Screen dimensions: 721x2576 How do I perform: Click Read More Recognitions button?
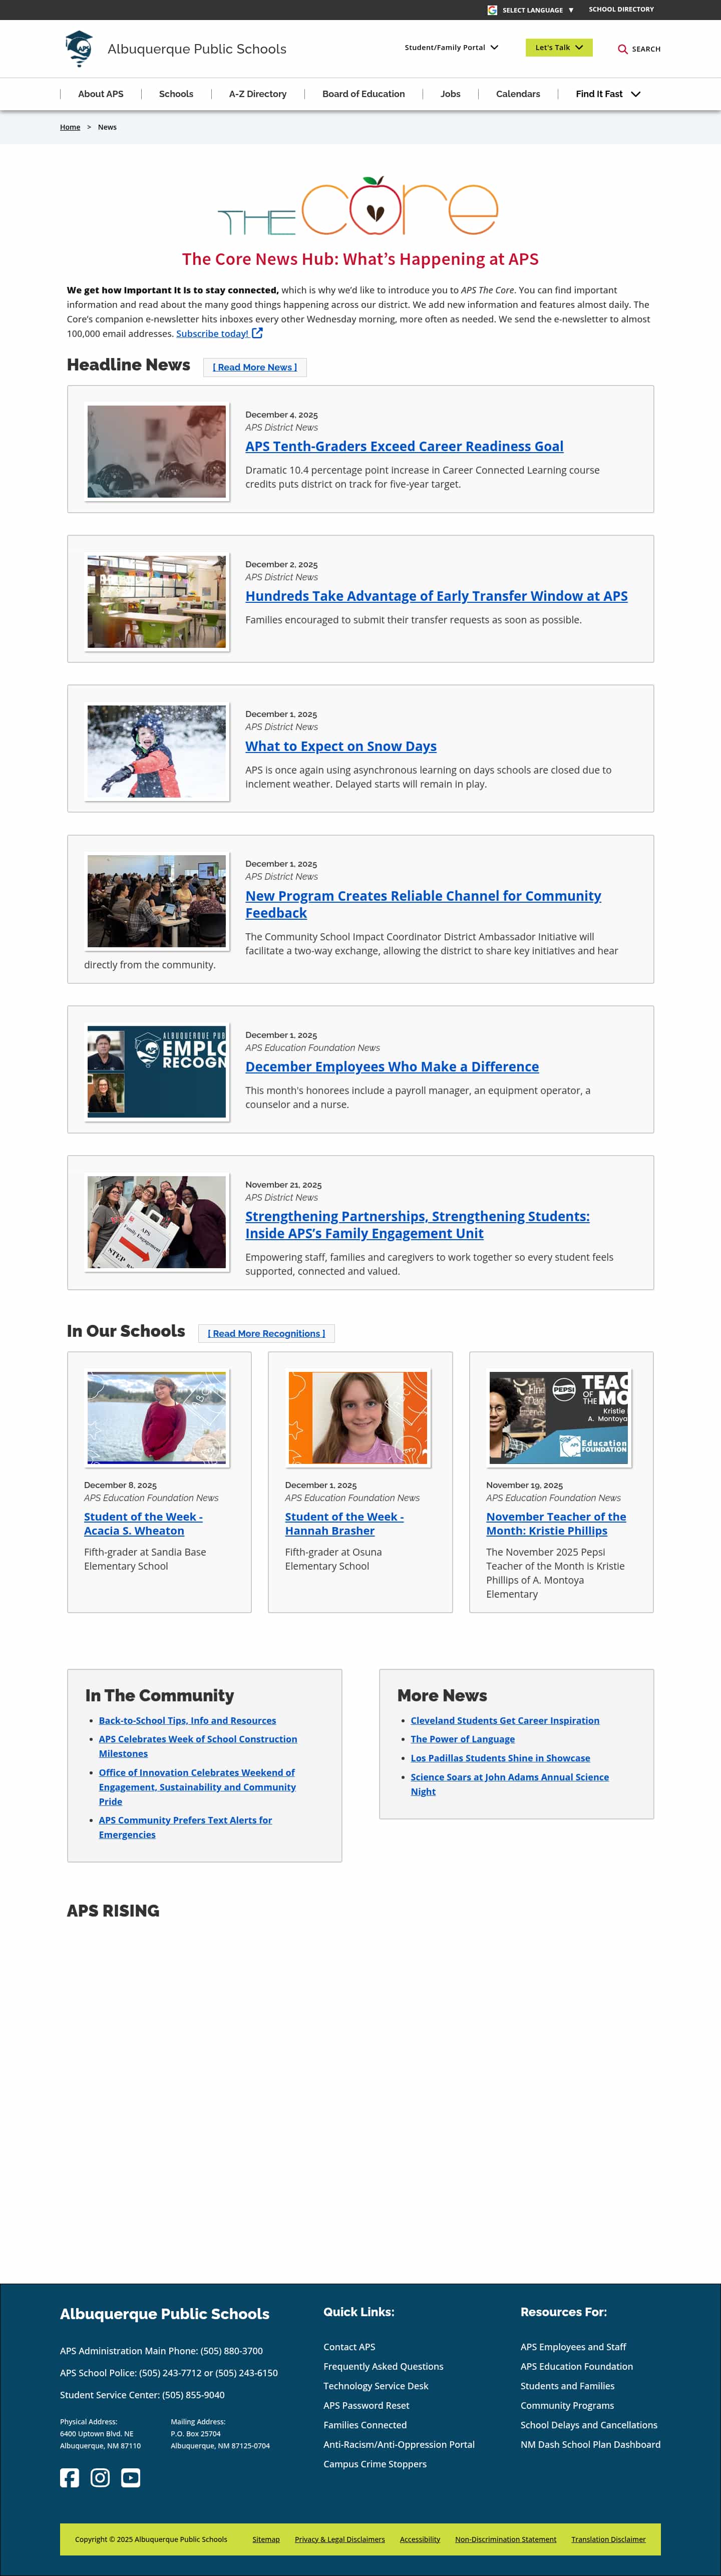(x=266, y=1333)
